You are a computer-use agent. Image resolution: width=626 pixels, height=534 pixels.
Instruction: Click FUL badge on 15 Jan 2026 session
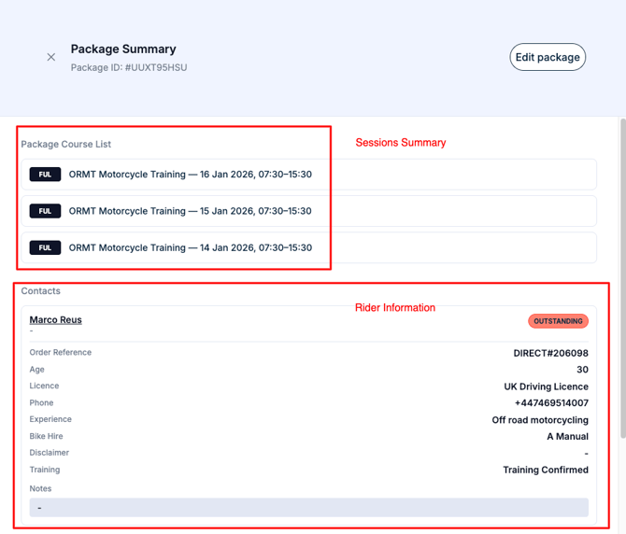click(x=45, y=211)
